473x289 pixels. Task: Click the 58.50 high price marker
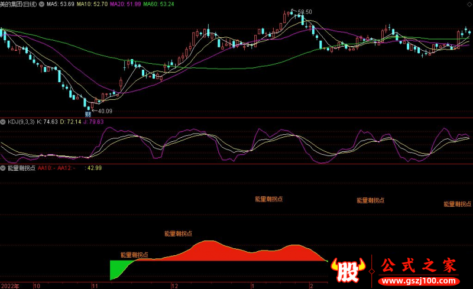coord(304,12)
